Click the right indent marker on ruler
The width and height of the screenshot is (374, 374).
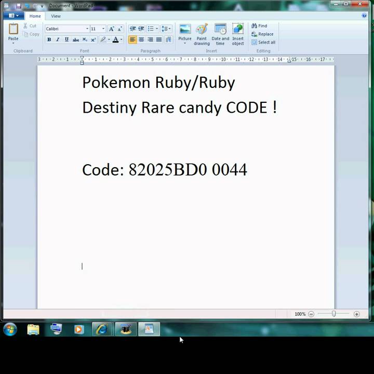click(x=289, y=61)
